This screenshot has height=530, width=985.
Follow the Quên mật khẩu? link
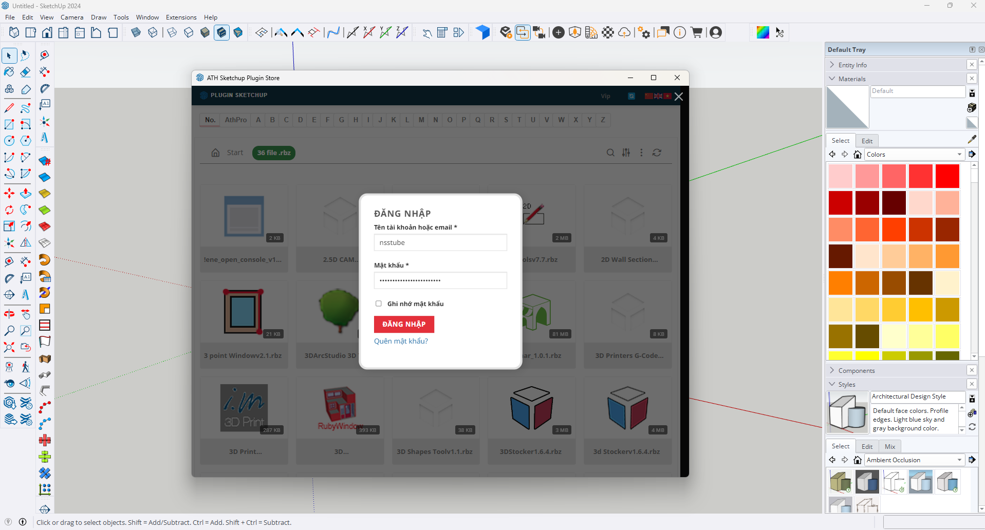401,341
